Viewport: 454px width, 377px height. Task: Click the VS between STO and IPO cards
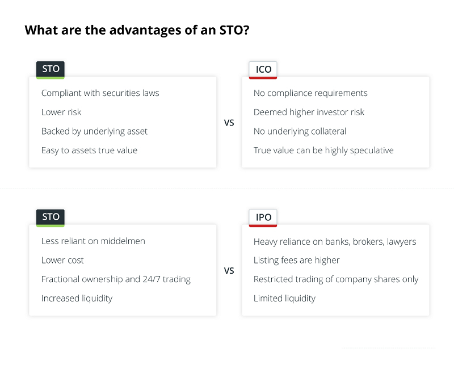coord(229,271)
